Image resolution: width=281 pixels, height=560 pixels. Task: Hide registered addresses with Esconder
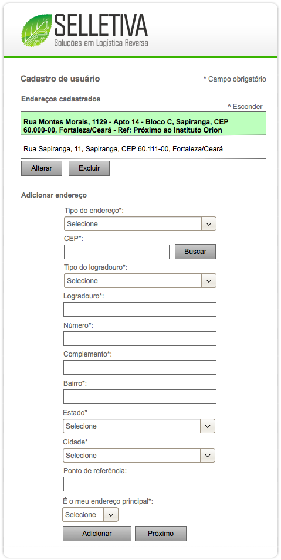click(x=245, y=106)
